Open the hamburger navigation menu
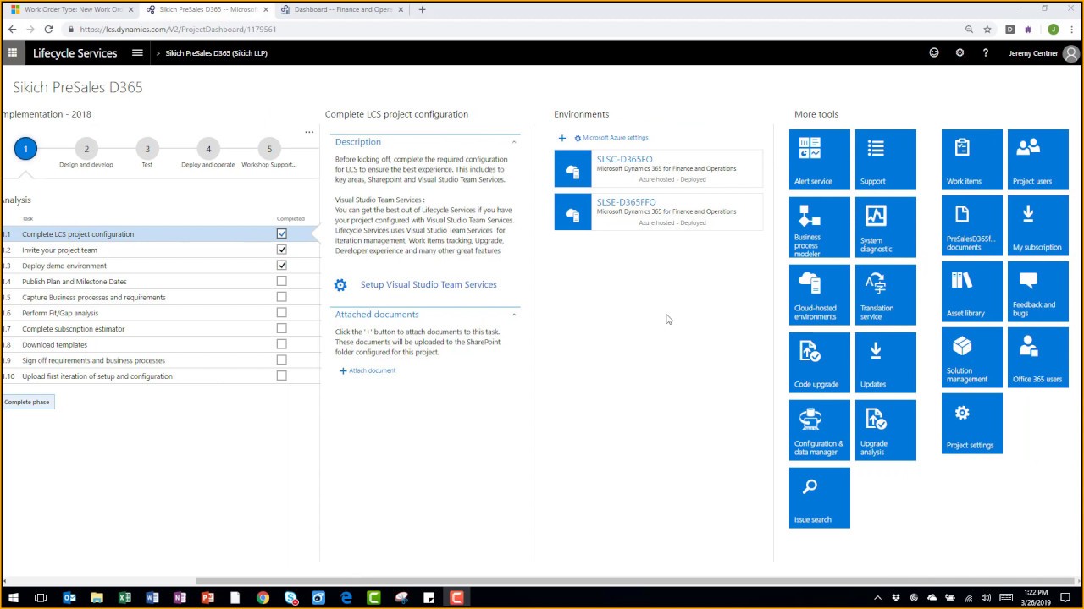Viewport: 1084px width, 609px height. coord(137,52)
